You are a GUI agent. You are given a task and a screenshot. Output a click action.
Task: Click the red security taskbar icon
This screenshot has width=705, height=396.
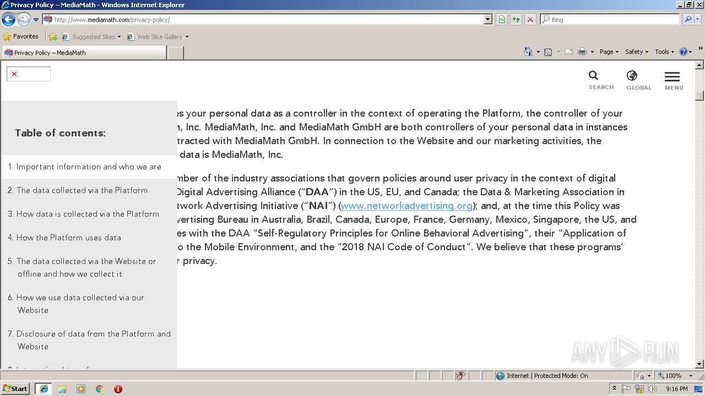[118, 389]
